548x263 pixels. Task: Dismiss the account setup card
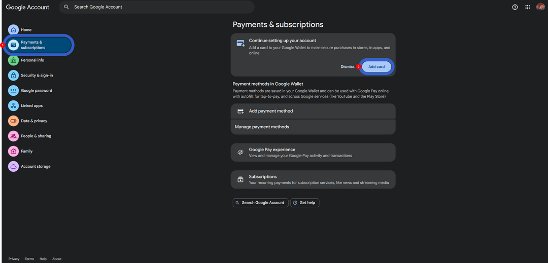(348, 66)
